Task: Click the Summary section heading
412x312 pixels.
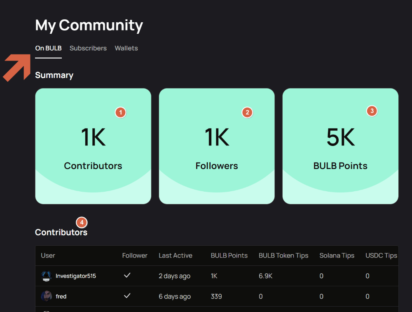Action: click(x=54, y=75)
